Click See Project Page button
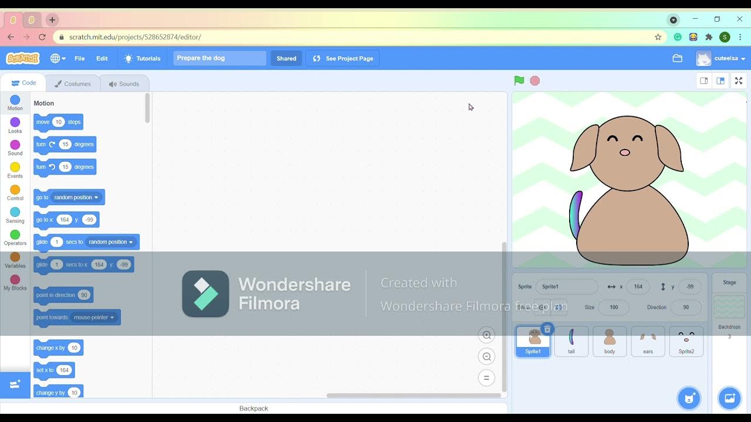The image size is (751, 422). click(343, 59)
